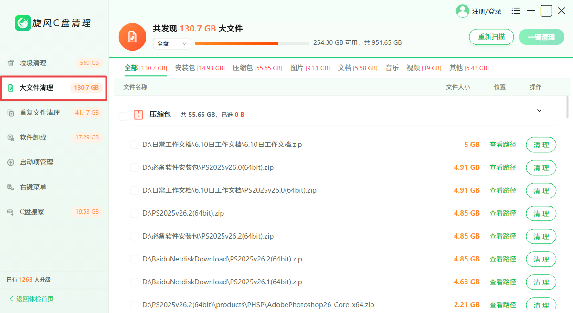Click 返回体检首页 link
Screen dimensions: 573x313
coord(35,299)
